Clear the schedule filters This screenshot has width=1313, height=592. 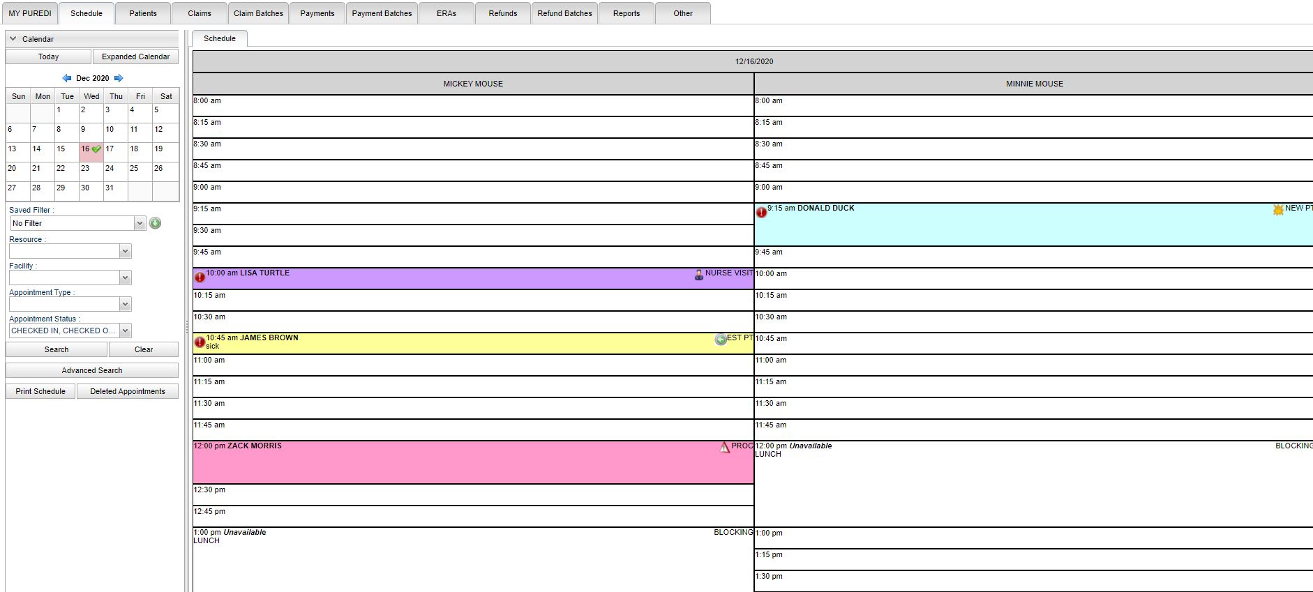tap(144, 349)
